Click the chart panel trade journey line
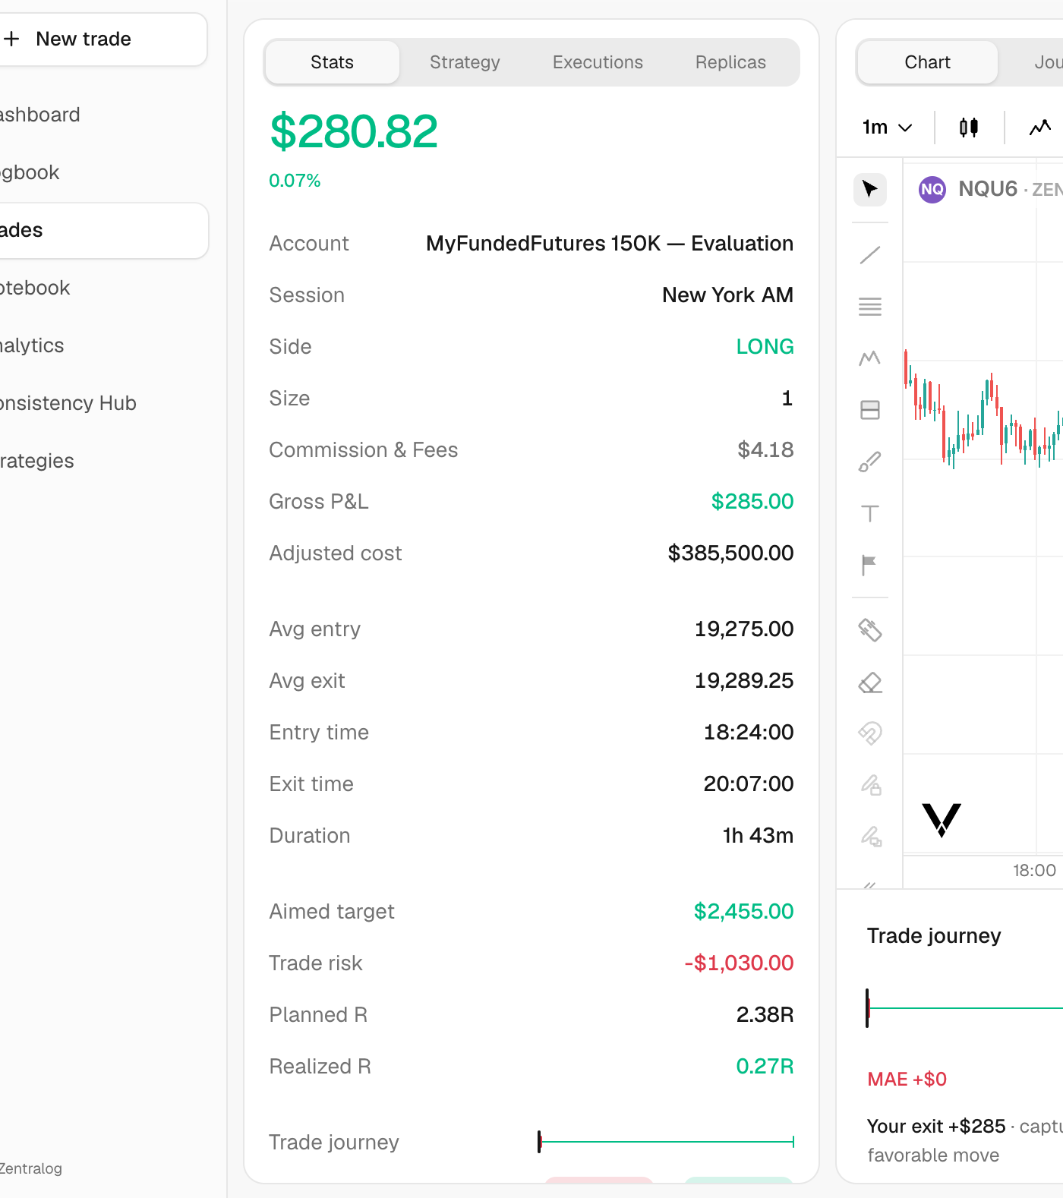The height and width of the screenshot is (1198, 1063). point(964,1008)
